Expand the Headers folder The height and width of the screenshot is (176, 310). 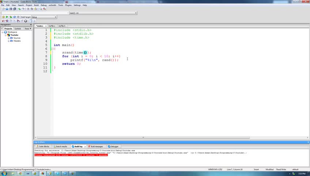coord(8,41)
